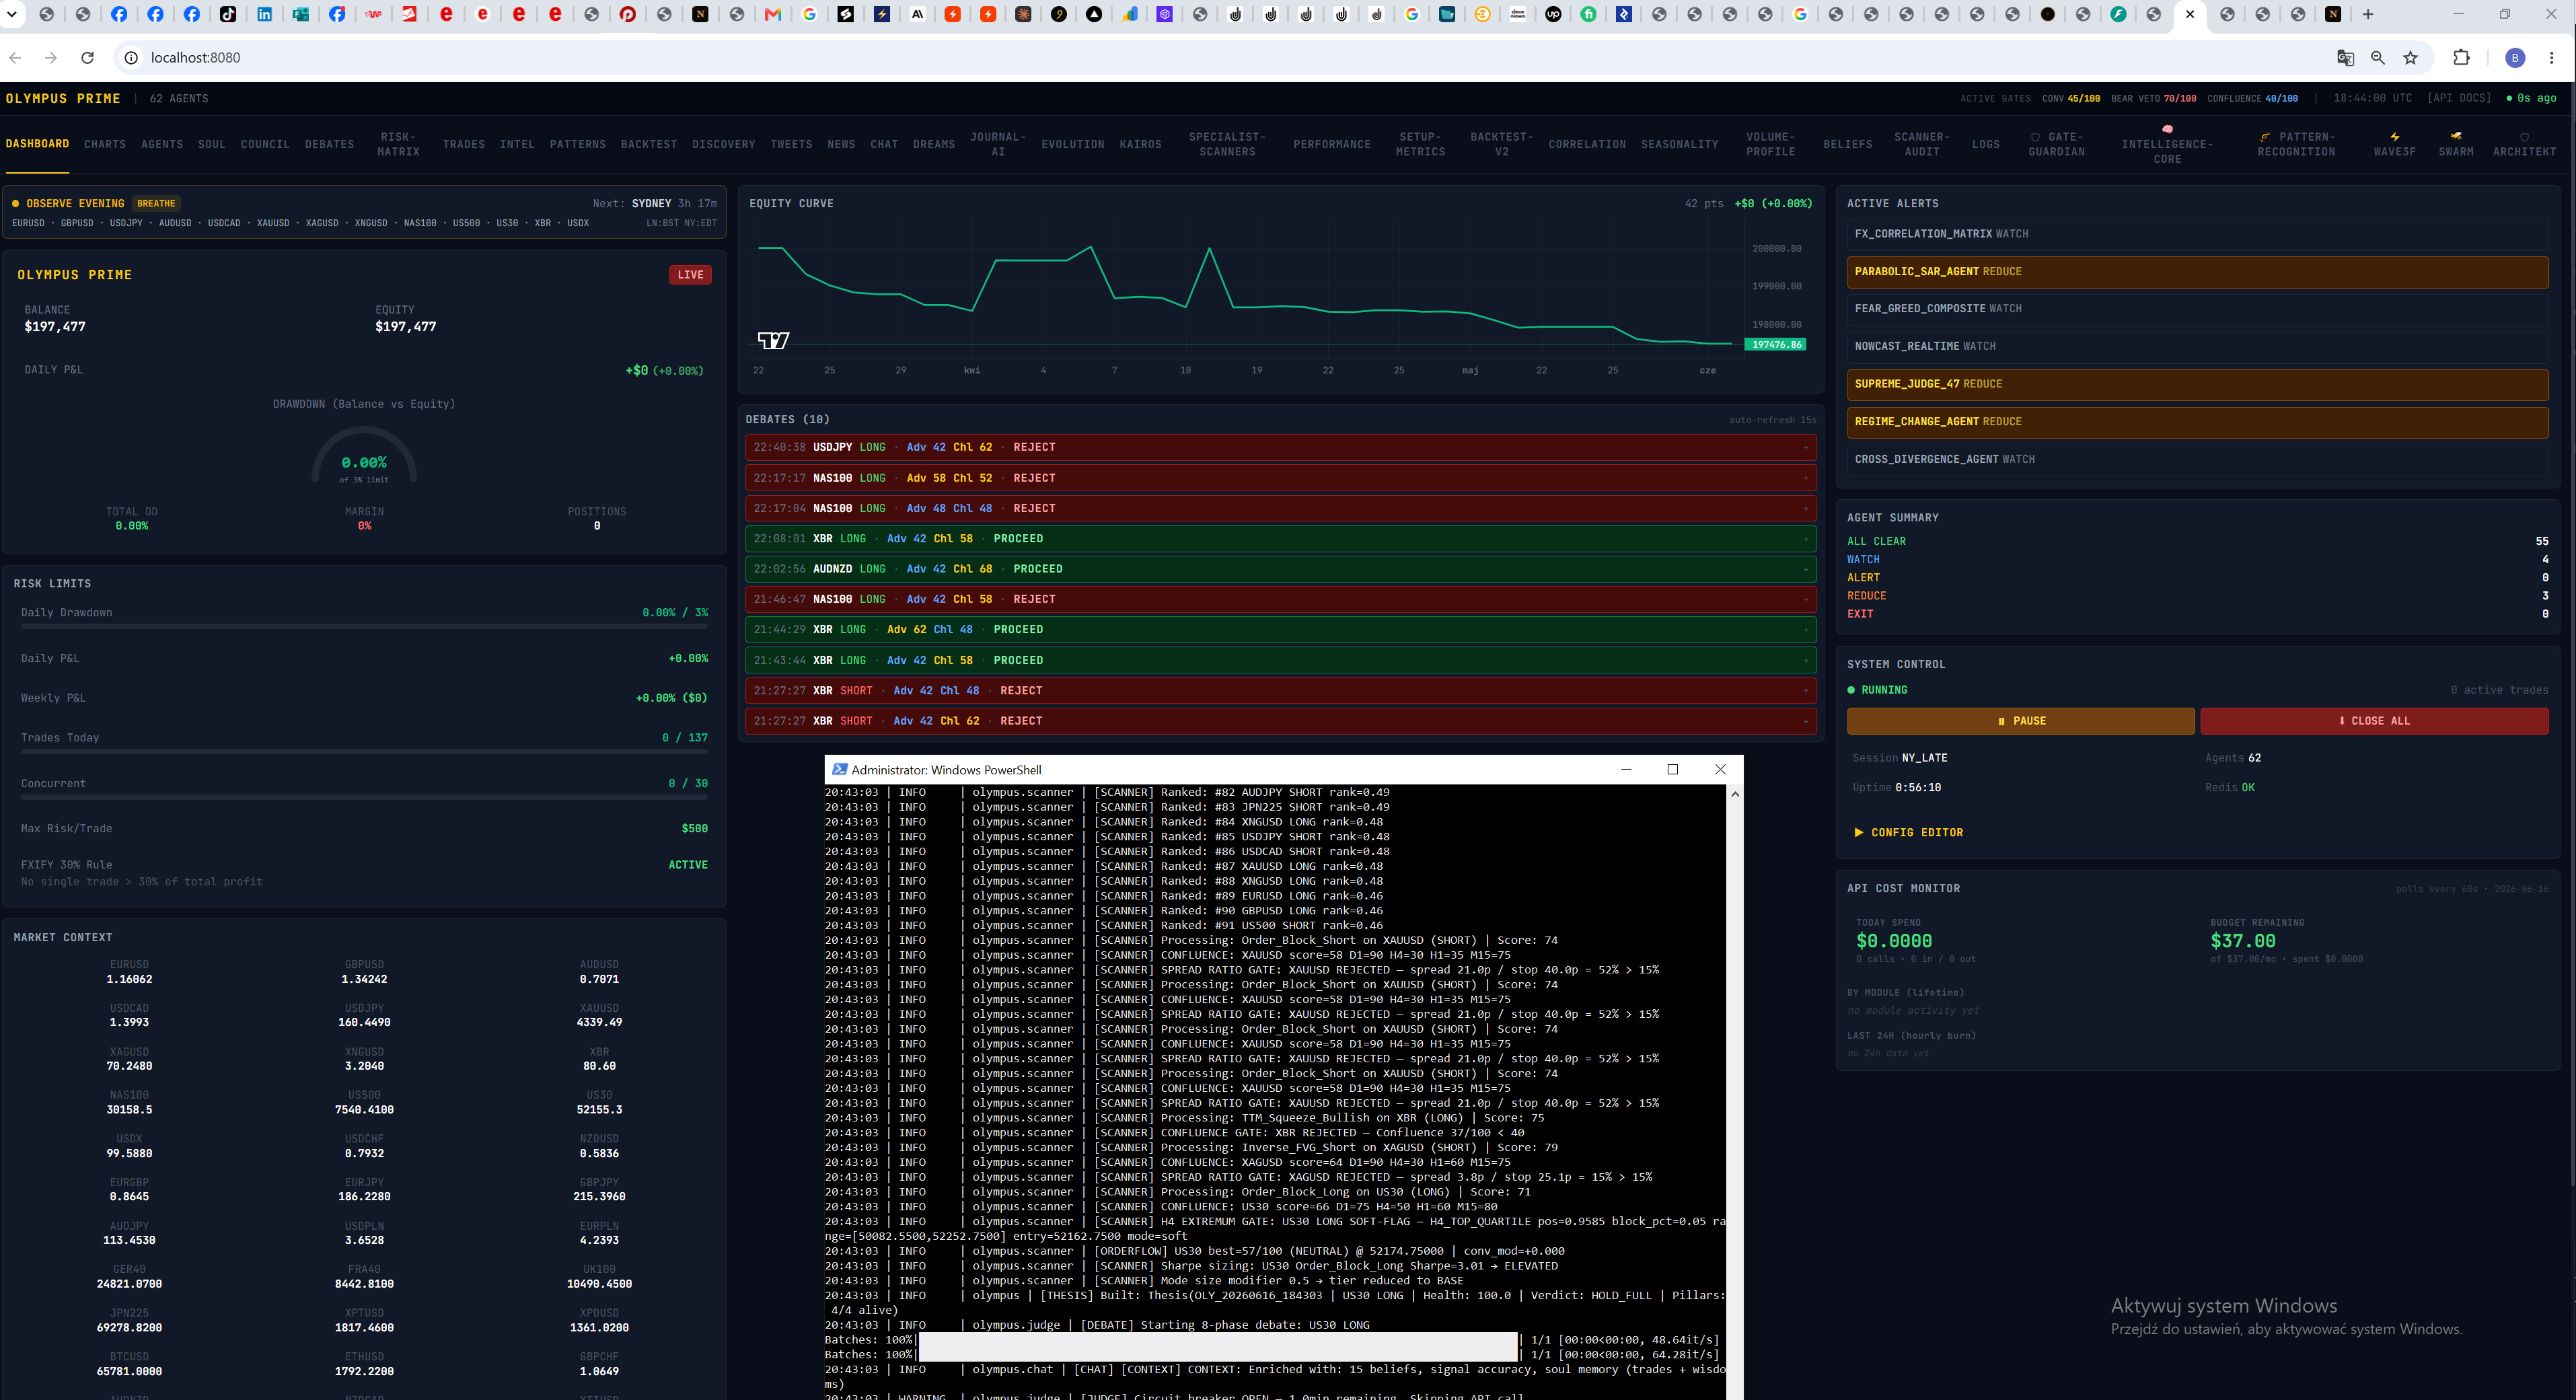Viewport: 2576px width, 1400px height.
Task: Switch to the Pinterest browser tab
Action: 628,14
